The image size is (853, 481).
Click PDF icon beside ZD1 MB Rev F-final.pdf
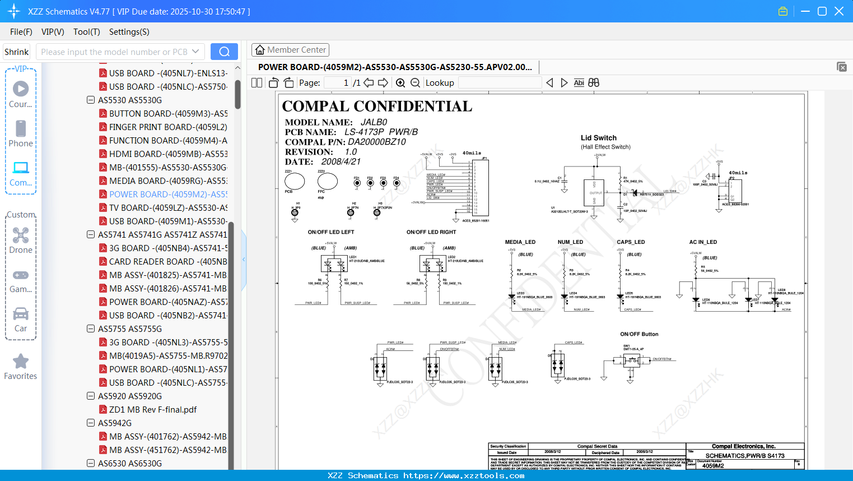click(x=103, y=409)
